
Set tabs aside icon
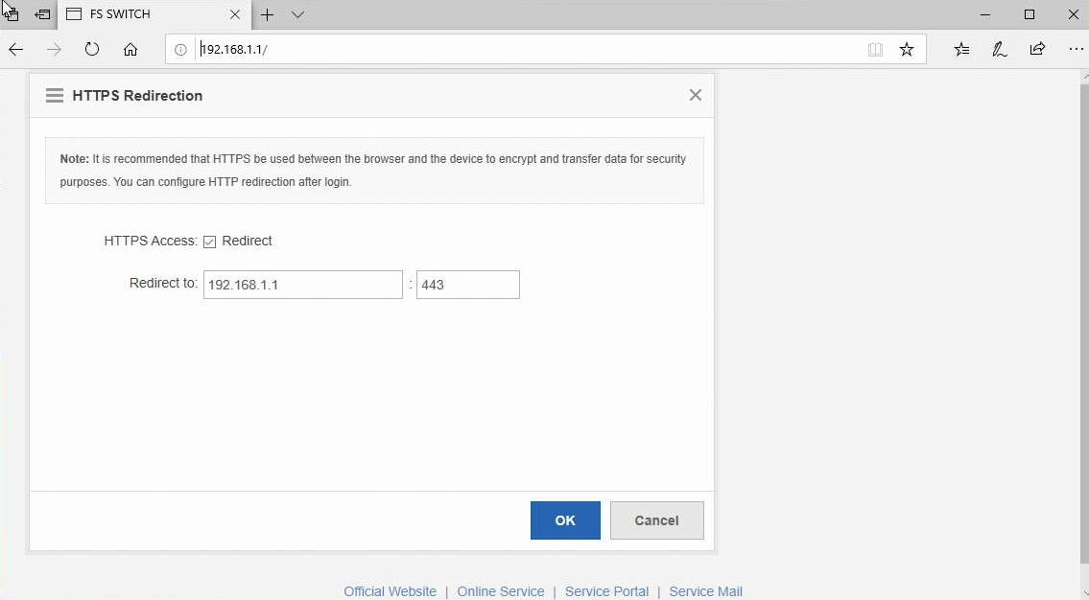43,13
